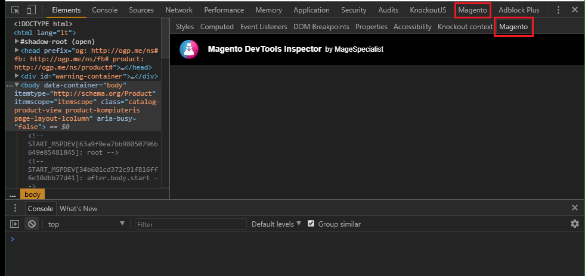Switch to the Console panel tab
This screenshot has width=585, height=276.
[x=105, y=10]
